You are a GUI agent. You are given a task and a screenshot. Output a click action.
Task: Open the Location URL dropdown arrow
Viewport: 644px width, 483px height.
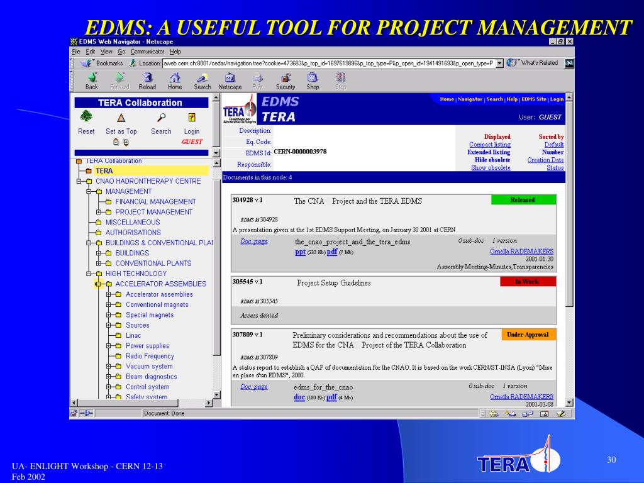(x=499, y=64)
